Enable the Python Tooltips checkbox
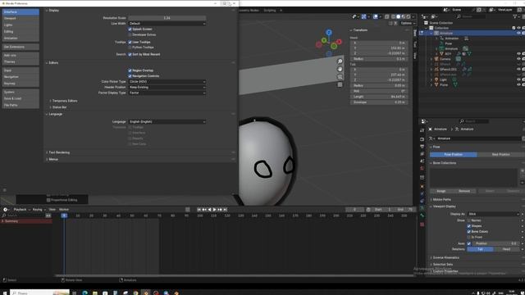525x295 pixels. (x=130, y=48)
